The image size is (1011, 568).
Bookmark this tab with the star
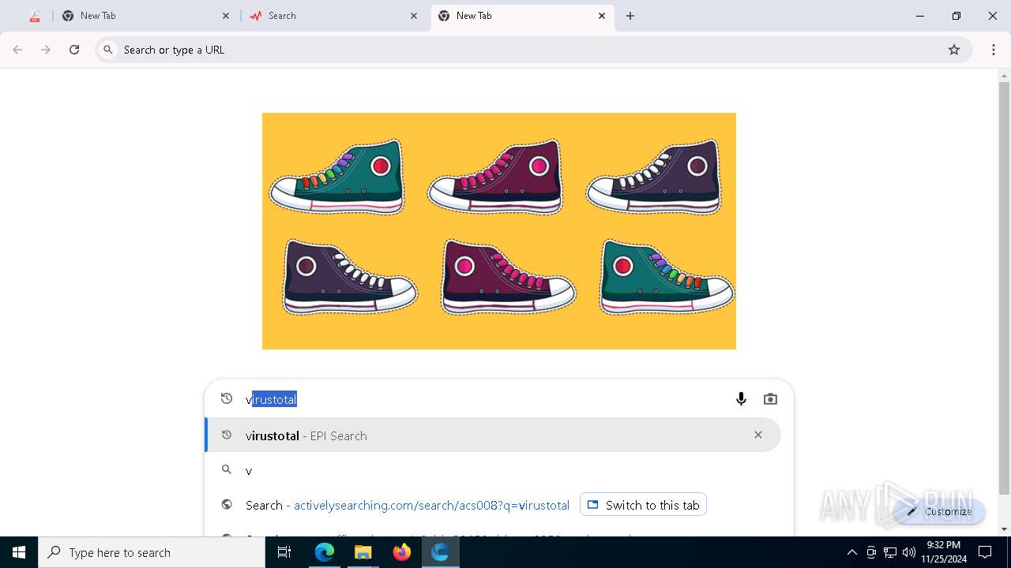[954, 50]
